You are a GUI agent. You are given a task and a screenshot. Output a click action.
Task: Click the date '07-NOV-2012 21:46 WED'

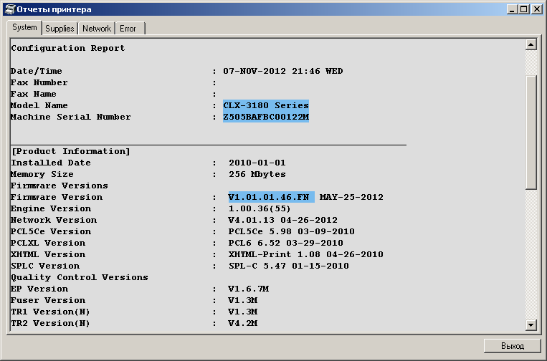283,71
